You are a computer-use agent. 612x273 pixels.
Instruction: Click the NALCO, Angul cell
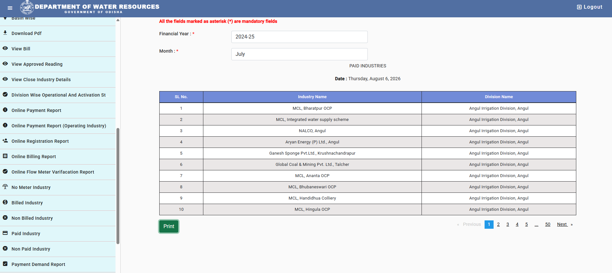[x=312, y=131]
